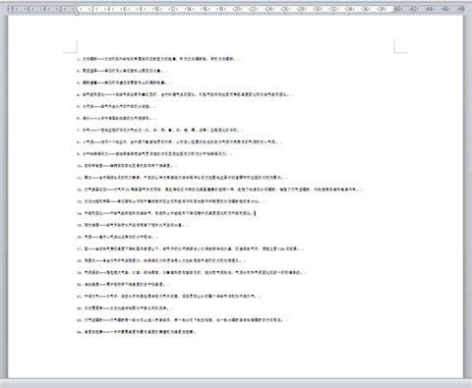
Task: Click the first-line indent marker on ruler
Action: [x=77, y=6]
